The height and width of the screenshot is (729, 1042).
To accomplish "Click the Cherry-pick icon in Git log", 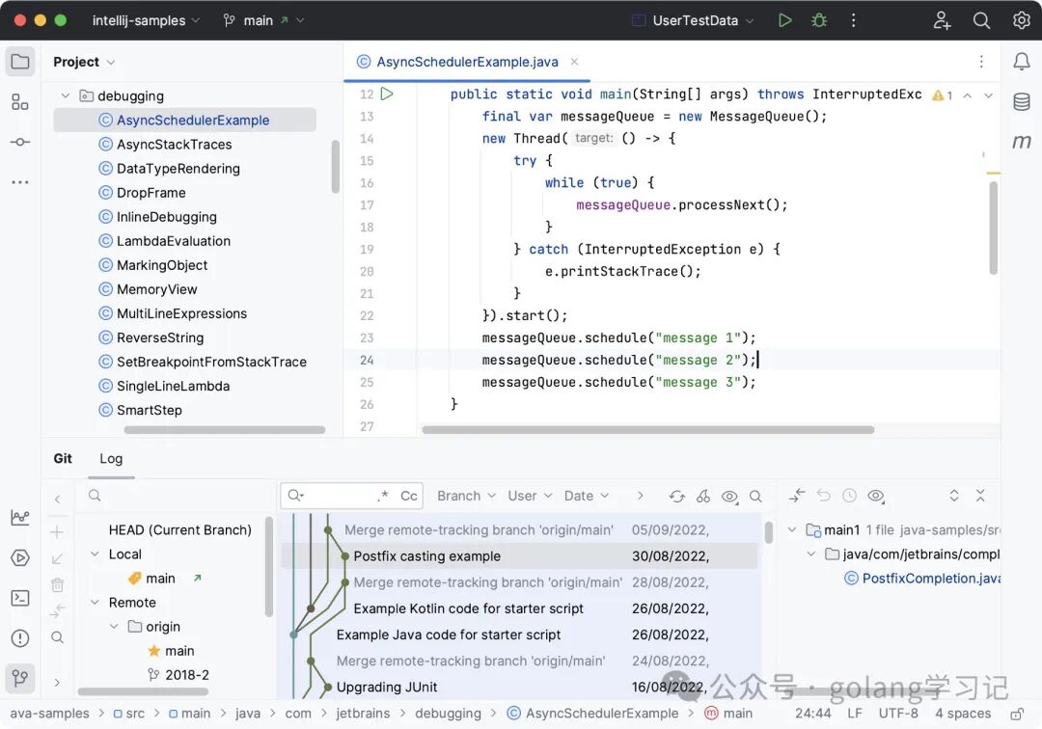I will [x=703, y=496].
